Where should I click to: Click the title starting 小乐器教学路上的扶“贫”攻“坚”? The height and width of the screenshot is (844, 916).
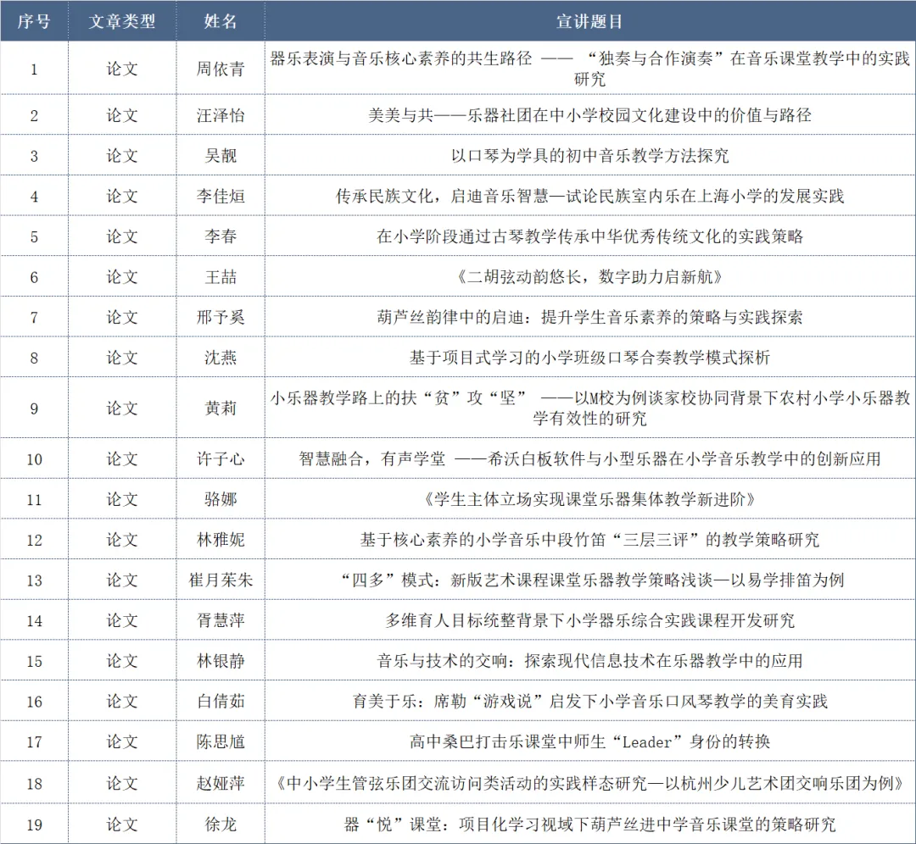pos(589,408)
